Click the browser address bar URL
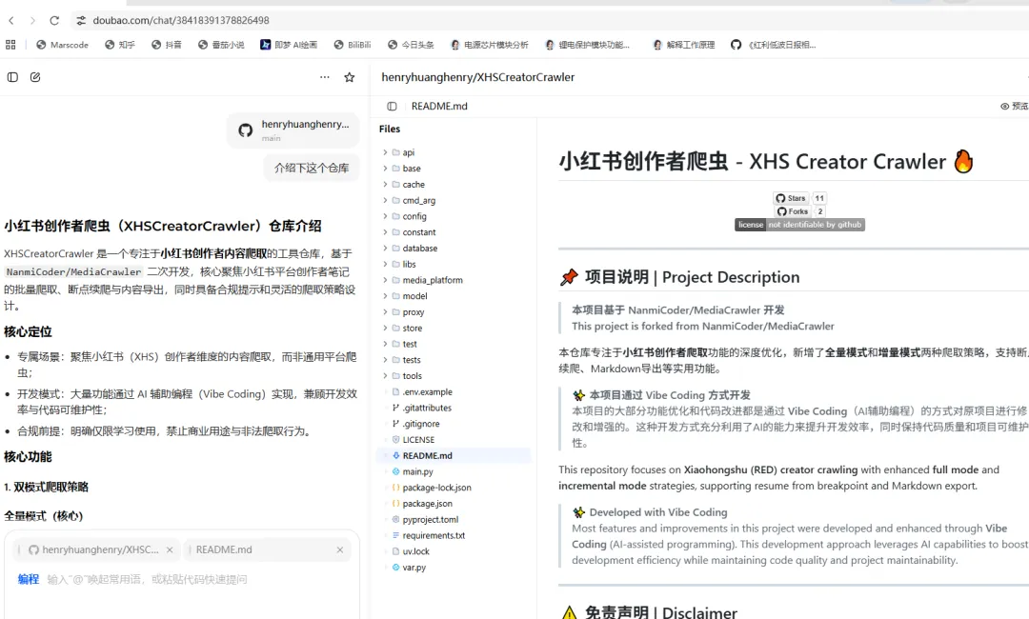 (181, 20)
